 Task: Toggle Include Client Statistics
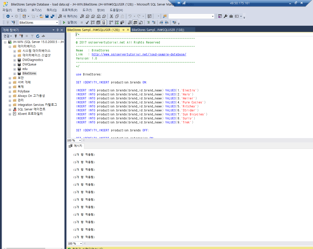(122, 22)
